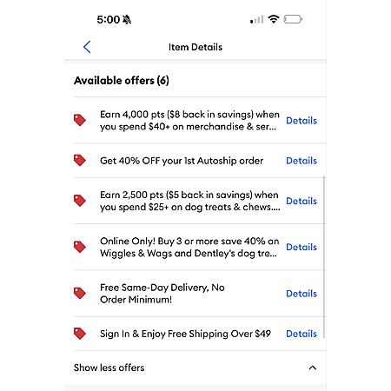Tap the blue back arrow
This screenshot has height=391, width=391.
click(87, 47)
